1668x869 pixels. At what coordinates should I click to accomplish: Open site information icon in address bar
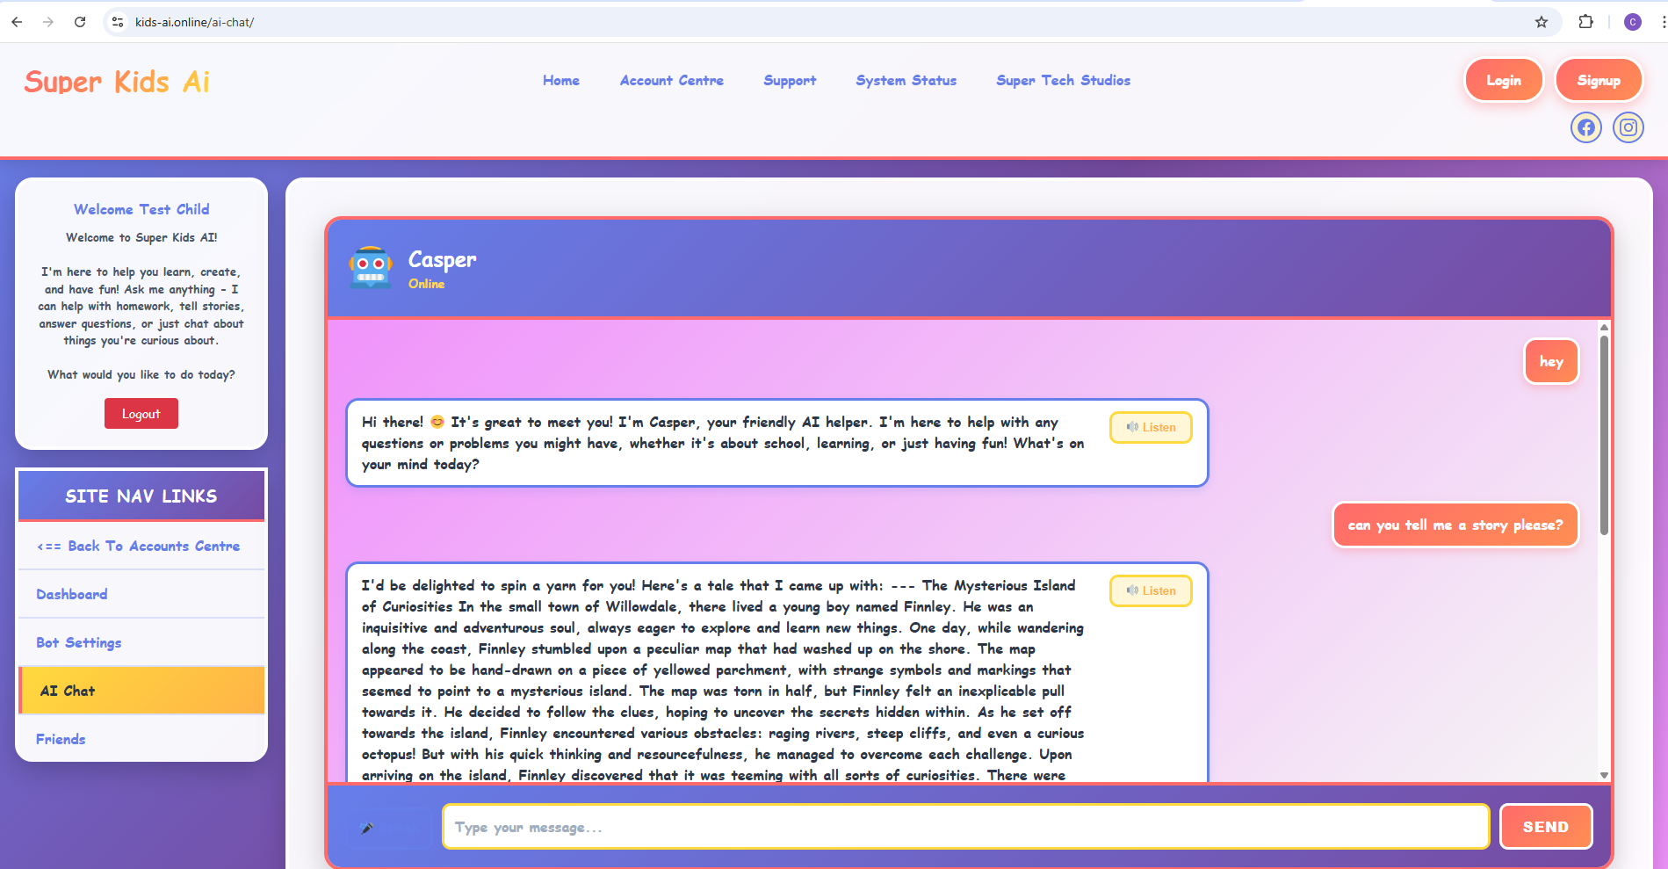coord(118,22)
